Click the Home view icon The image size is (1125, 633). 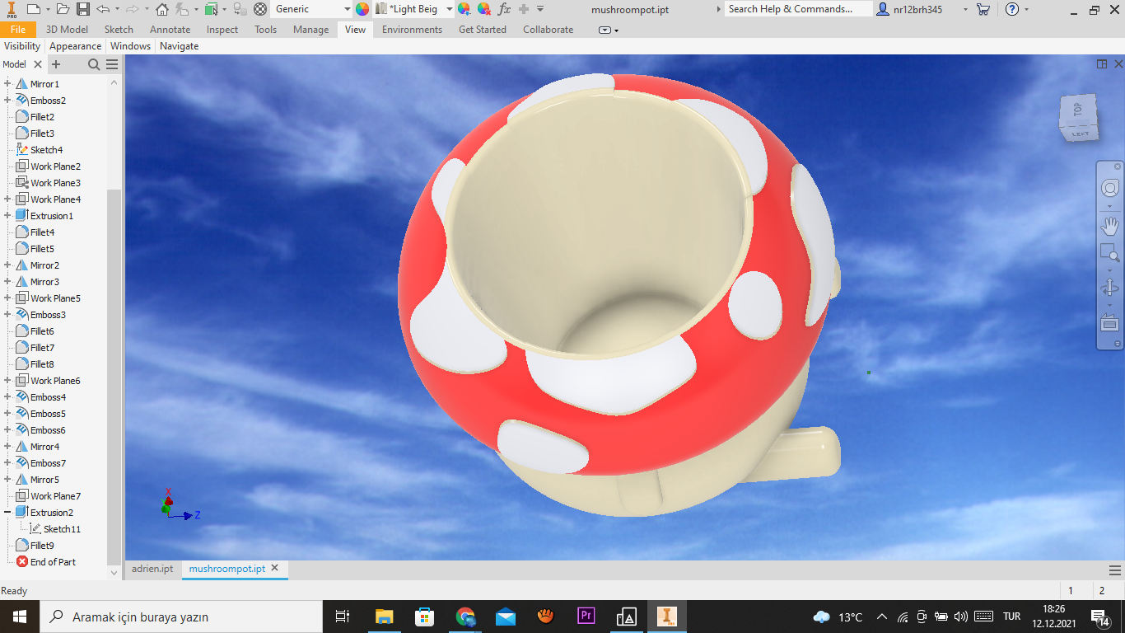click(x=161, y=9)
